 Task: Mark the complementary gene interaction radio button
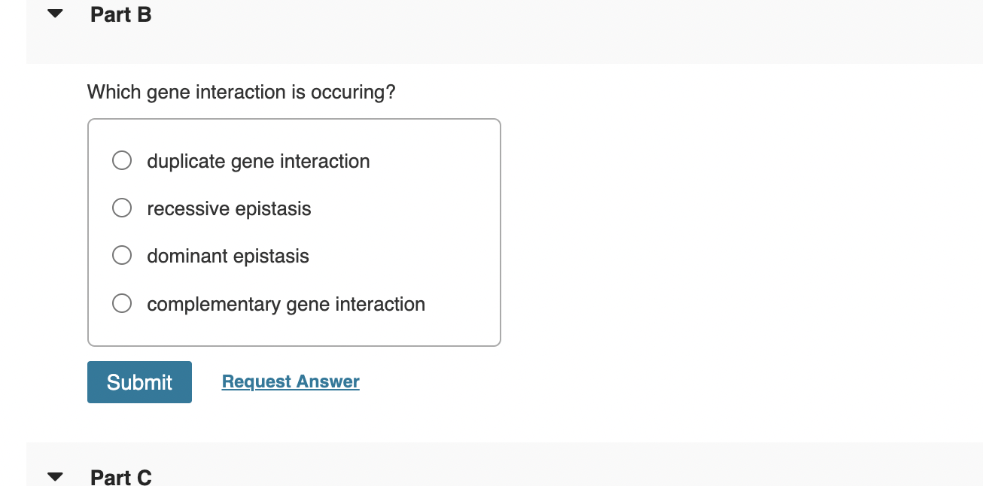tap(122, 304)
